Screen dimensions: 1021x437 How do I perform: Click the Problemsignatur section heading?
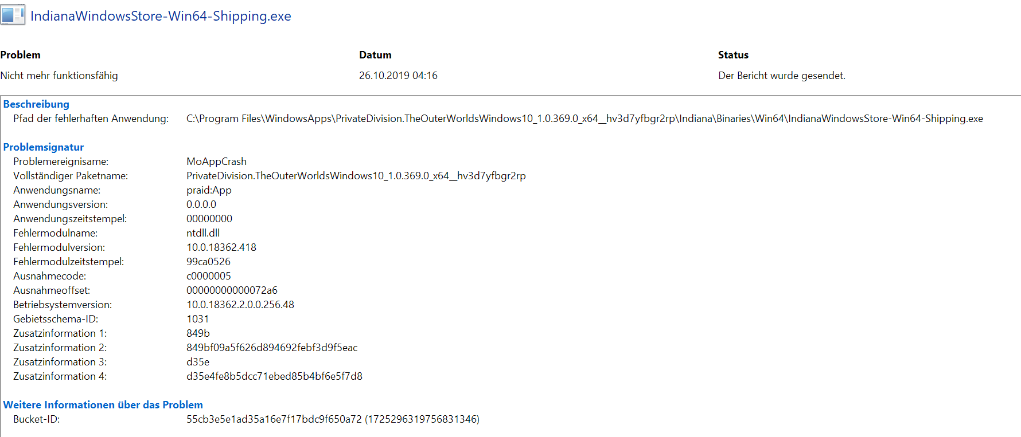point(44,147)
